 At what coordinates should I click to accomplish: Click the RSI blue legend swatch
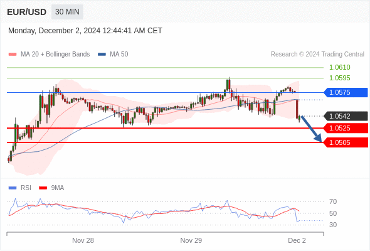coord(13,188)
